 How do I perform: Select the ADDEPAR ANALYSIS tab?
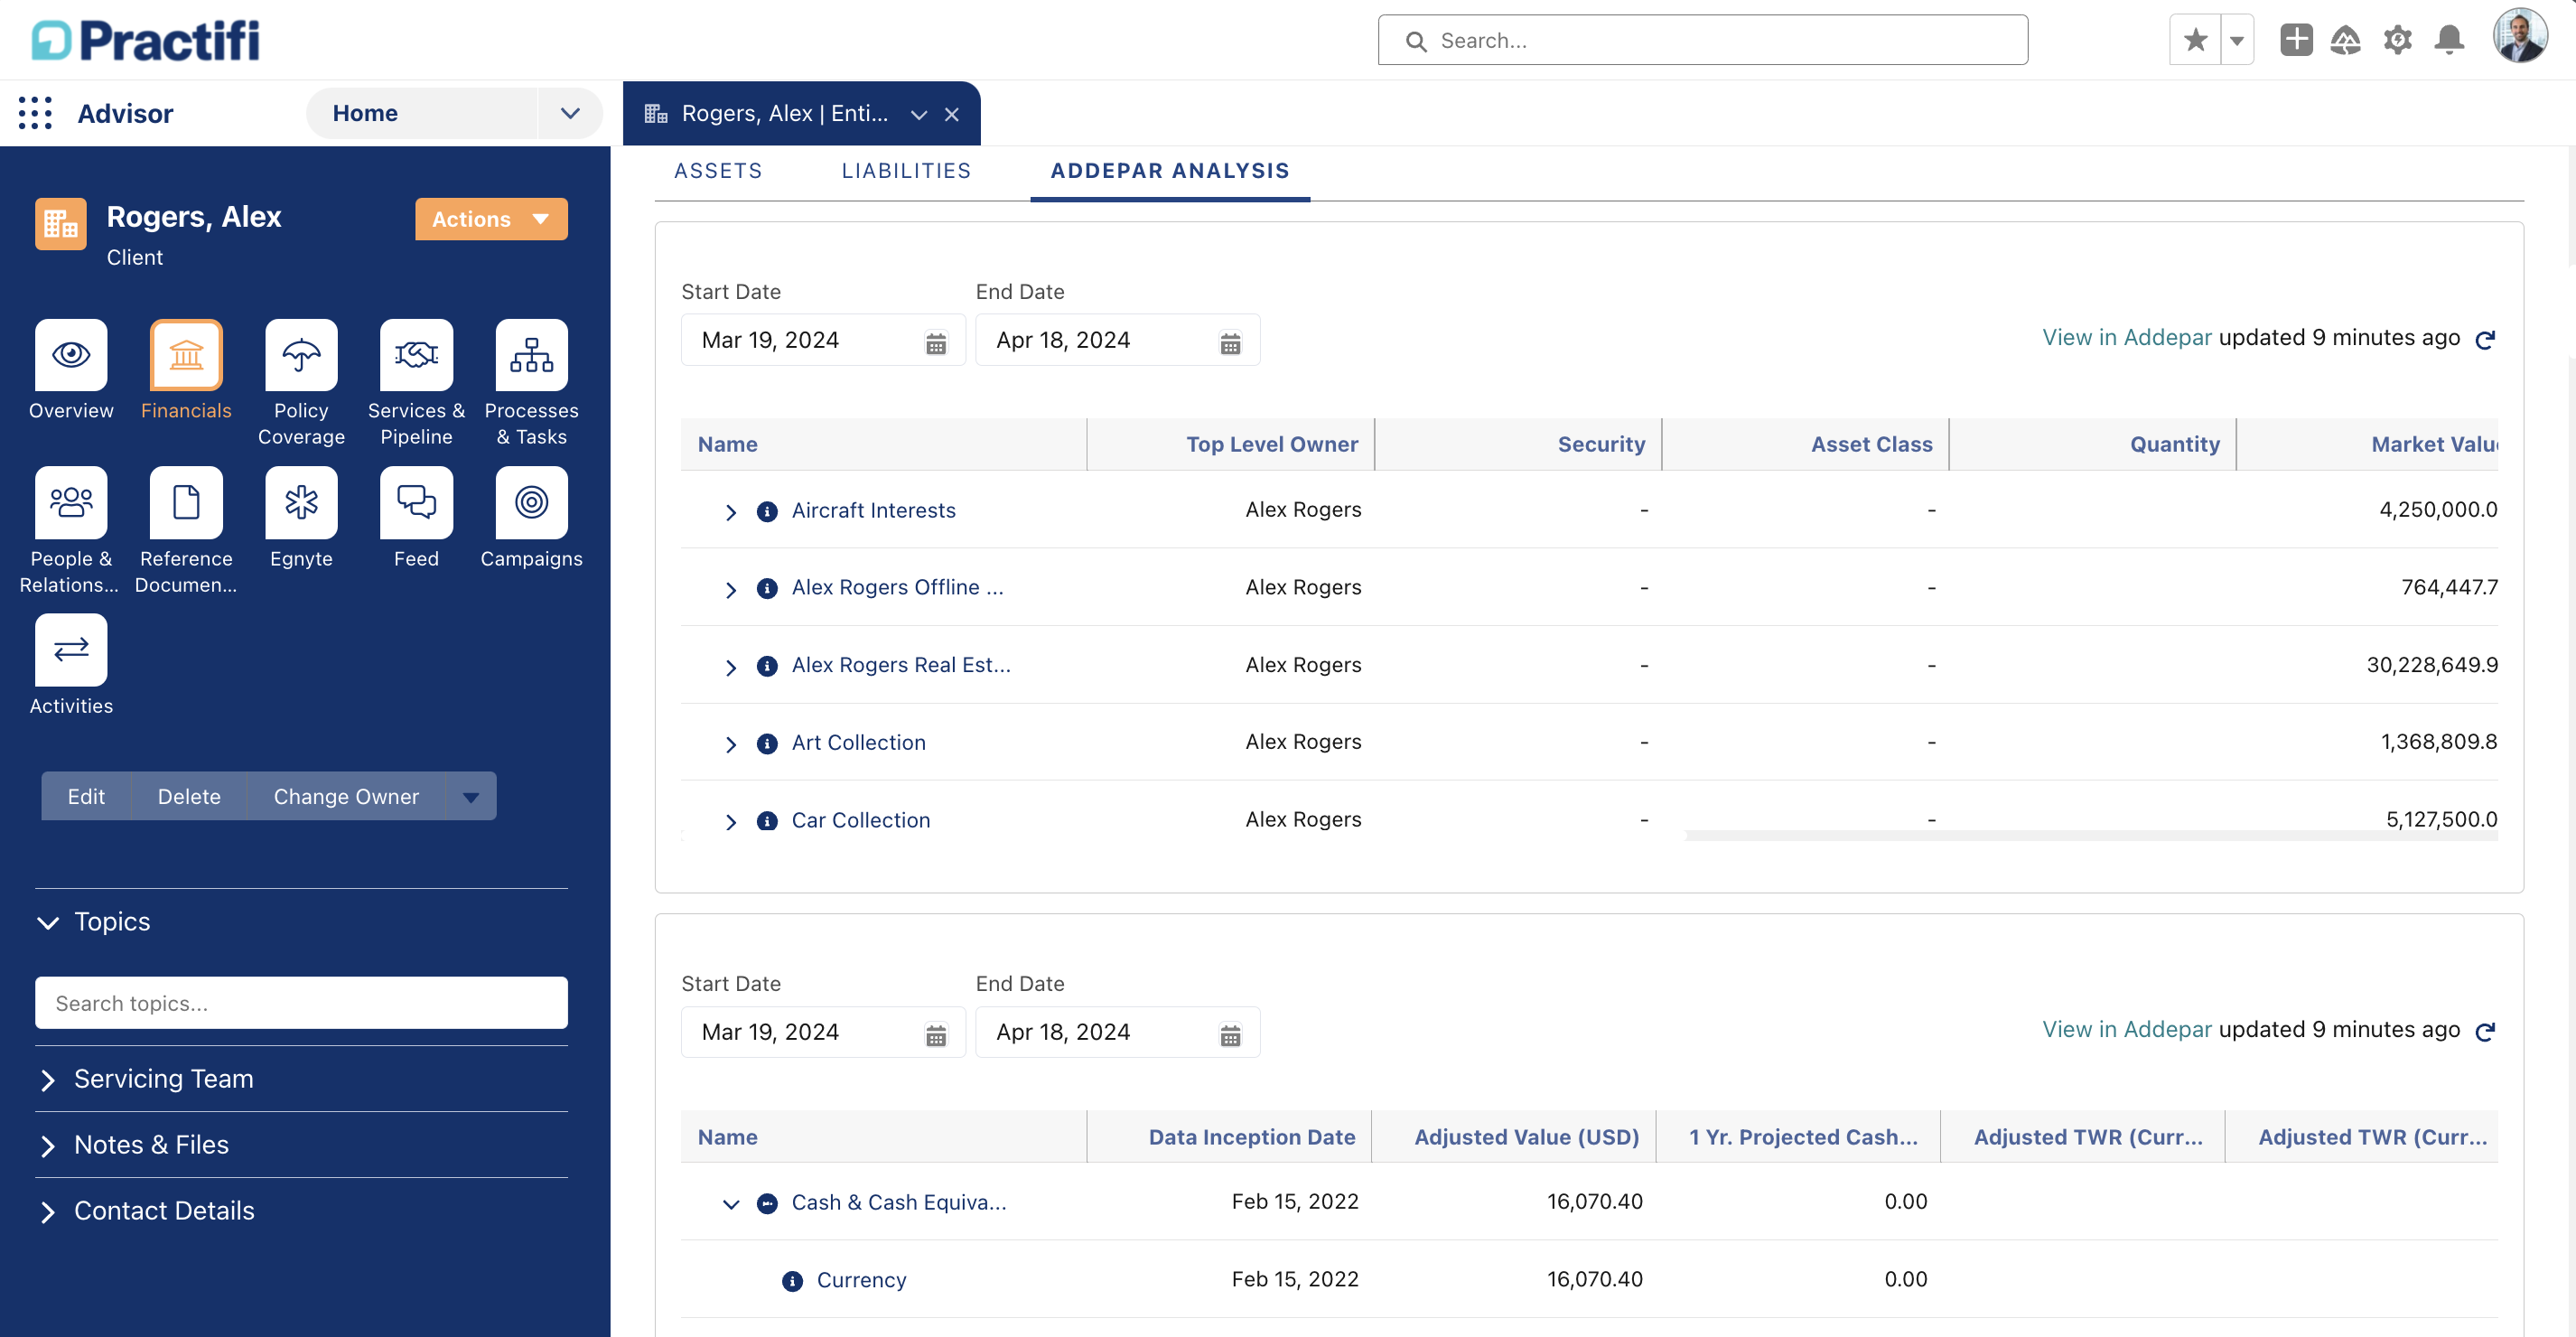coord(1170,171)
